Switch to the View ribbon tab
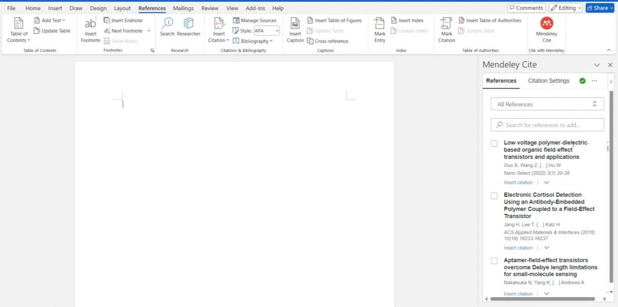The width and height of the screenshot is (618, 307). [x=232, y=8]
